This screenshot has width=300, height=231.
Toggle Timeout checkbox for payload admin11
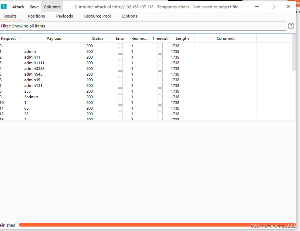tap(160, 57)
